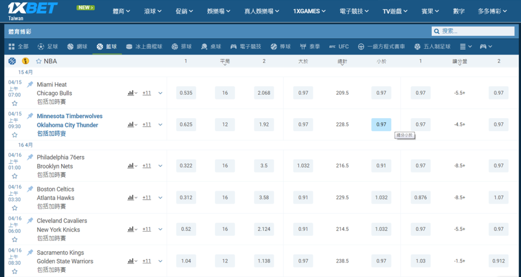Open the 1XGAMES menu

(x=309, y=11)
